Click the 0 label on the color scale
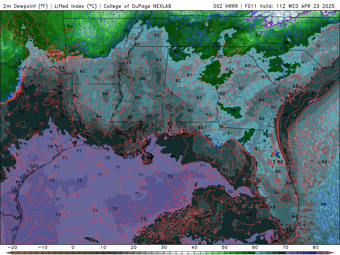This screenshot has width=340, height=255. 73,247
